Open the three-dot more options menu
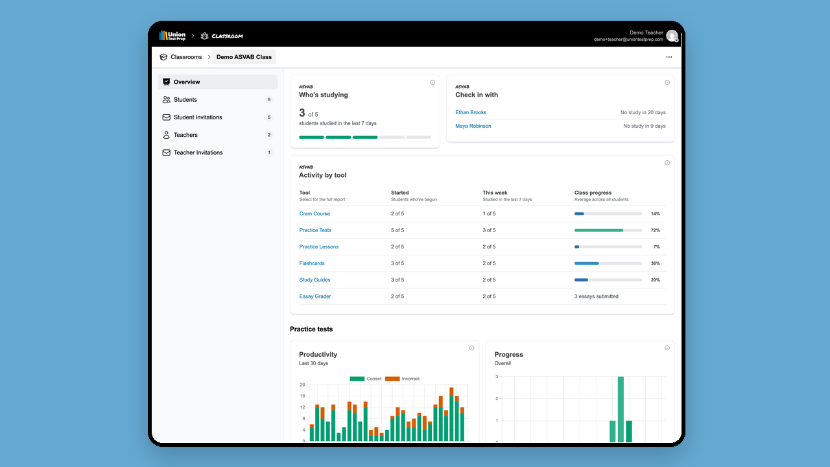The height and width of the screenshot is (467, 830). point(669,57)
